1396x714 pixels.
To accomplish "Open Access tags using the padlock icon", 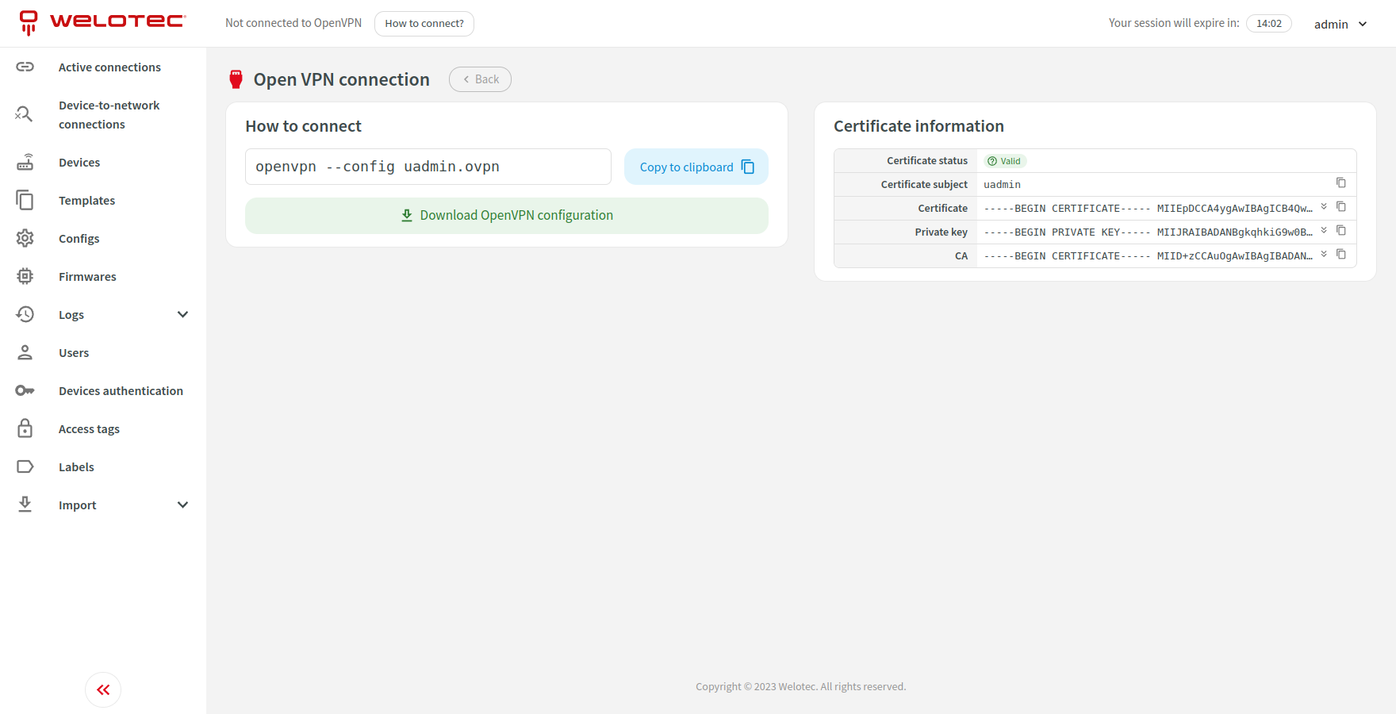I will click(25, 428).
